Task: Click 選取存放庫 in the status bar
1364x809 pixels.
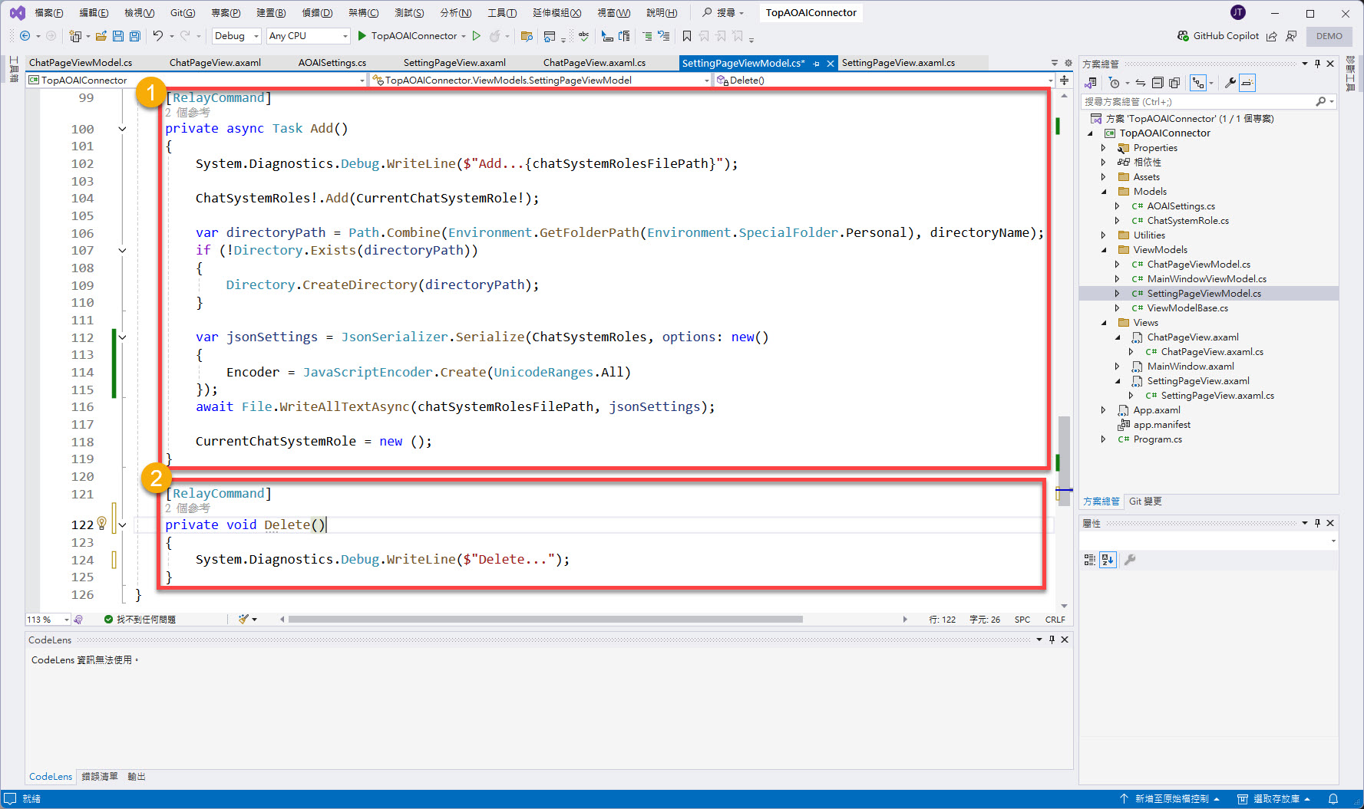Action: pyautogui.click(x=1274, y=799)
